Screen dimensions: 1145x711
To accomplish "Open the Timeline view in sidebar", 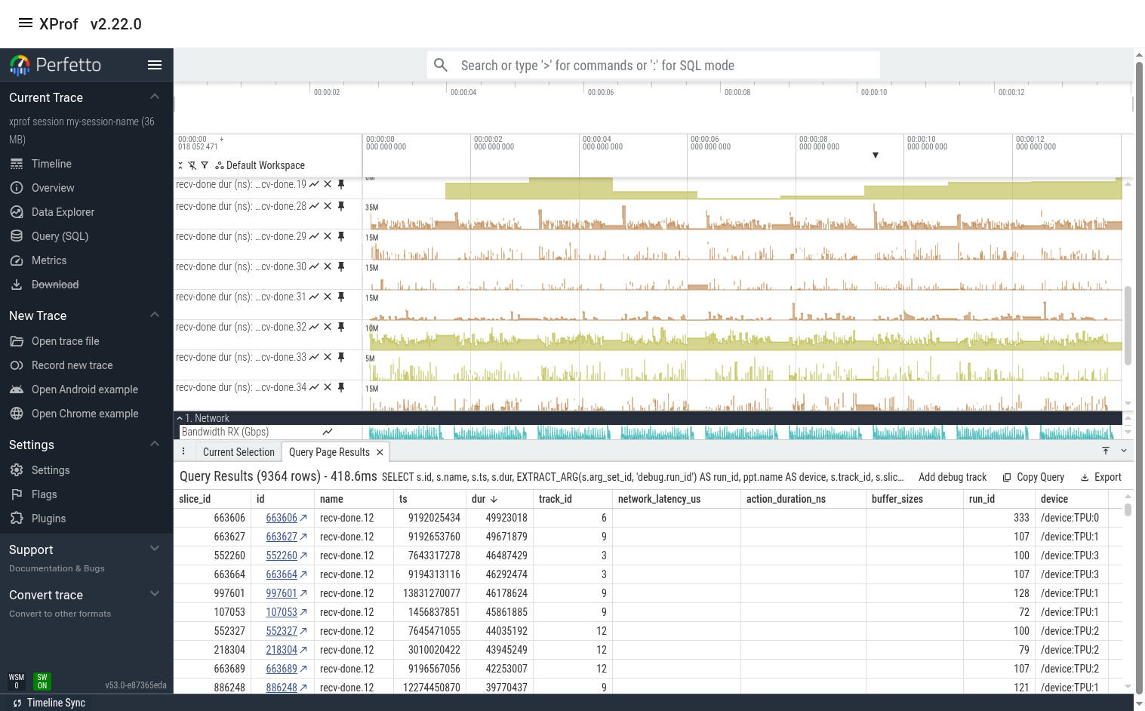I will coord(53,164).
